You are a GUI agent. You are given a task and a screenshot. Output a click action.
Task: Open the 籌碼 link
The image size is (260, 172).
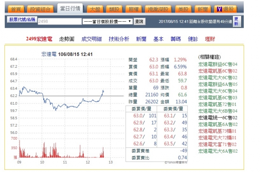click(x=175, y=39)
